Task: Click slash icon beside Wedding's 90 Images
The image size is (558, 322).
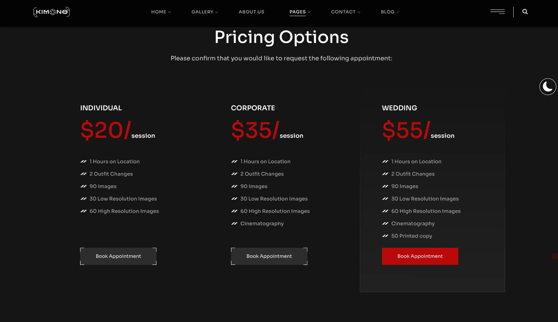Action: click(385, 187)
